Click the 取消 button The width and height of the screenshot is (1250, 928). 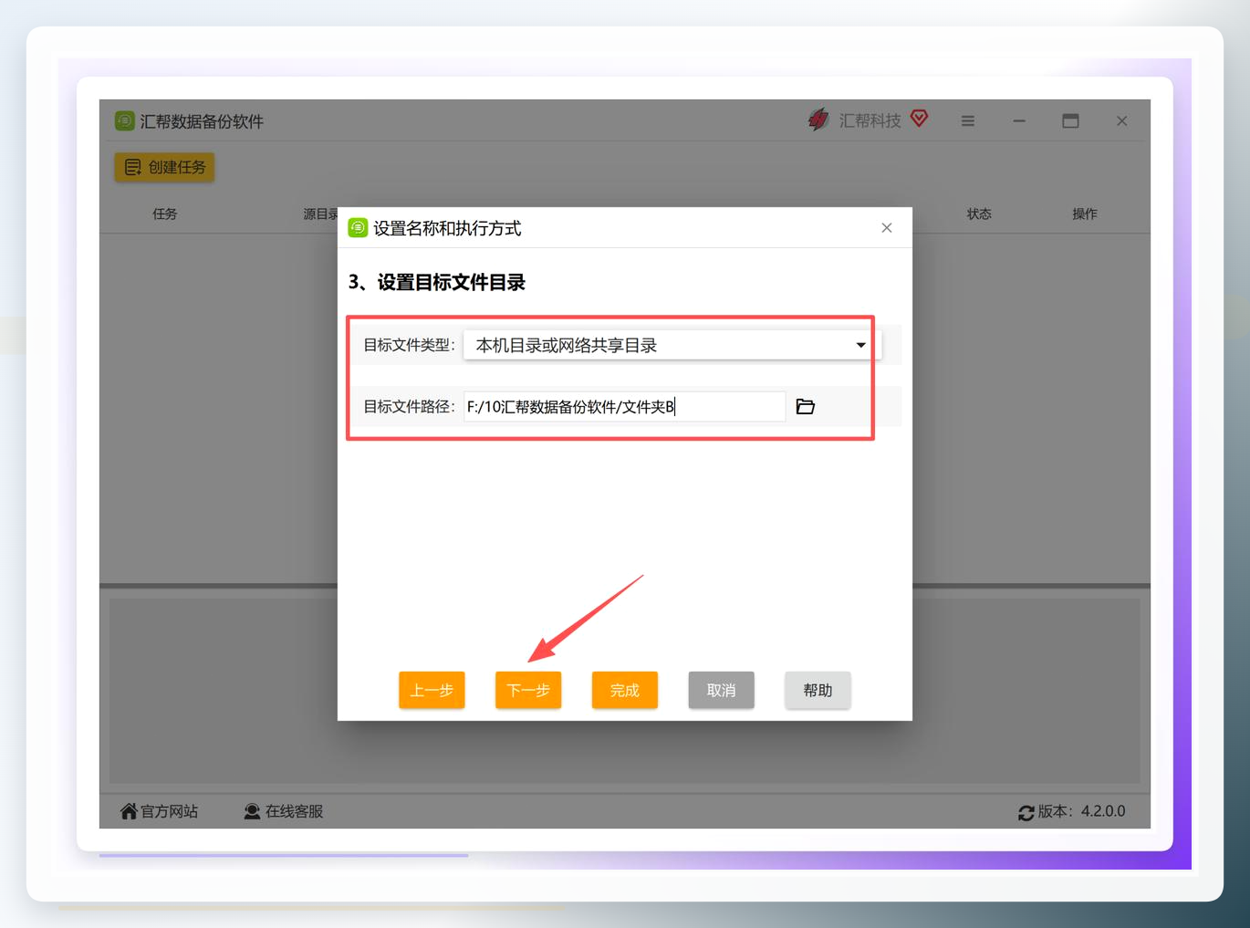click(x=722, y=690)
